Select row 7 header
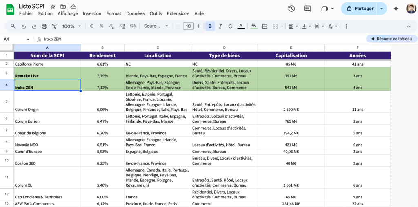 pos(7,130)
